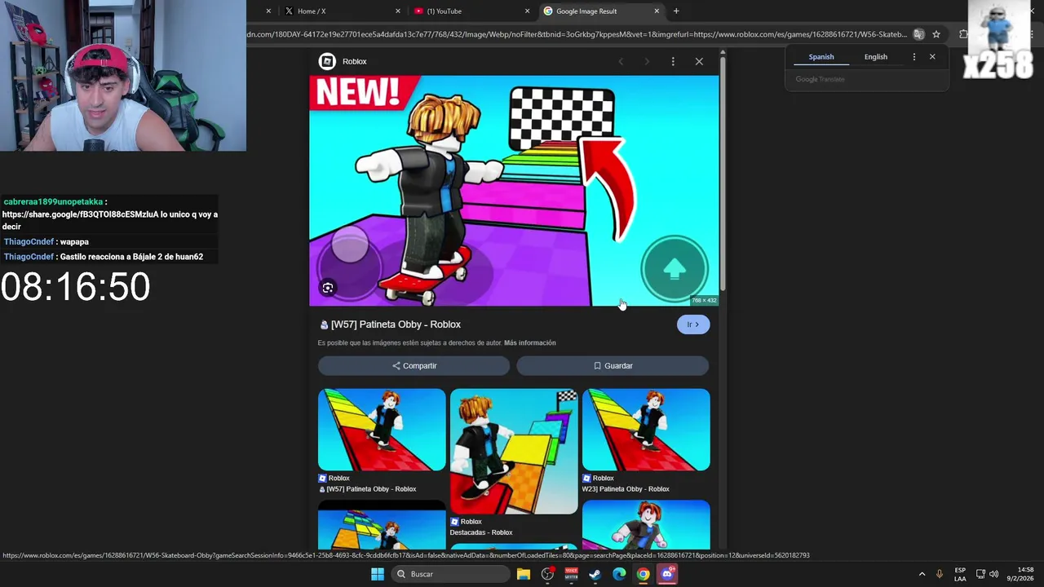Click the Ir visit button

[x=693, y=324]
